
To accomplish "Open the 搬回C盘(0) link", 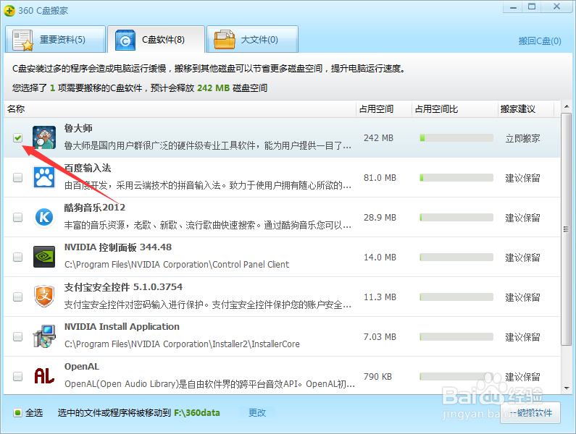I will [540, 41].
